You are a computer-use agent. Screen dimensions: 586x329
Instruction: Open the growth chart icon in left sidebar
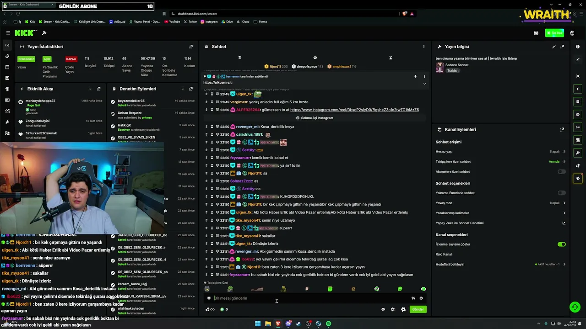click(7, 111)
